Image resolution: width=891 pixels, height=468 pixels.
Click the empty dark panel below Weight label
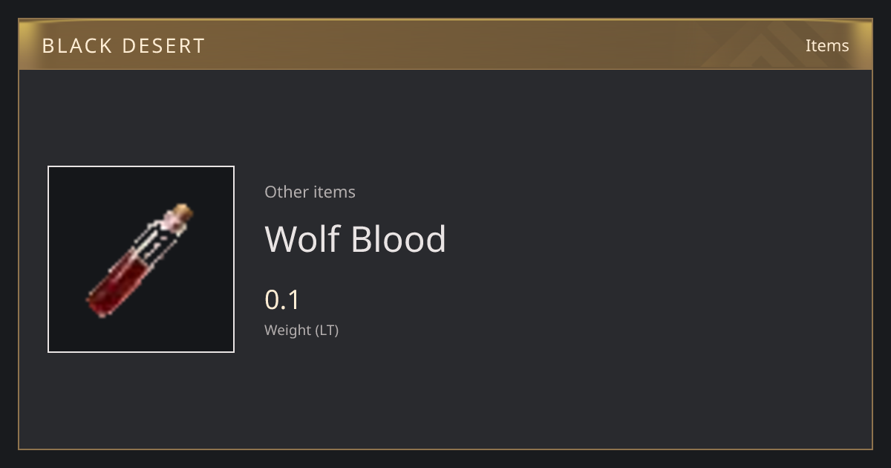pos(446,394)
